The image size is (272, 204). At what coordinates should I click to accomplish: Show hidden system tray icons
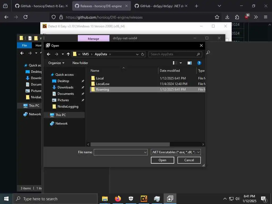coord(225,199)
